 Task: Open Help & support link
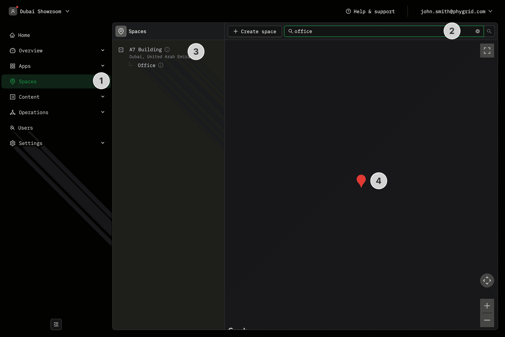(x=370, y=12)
